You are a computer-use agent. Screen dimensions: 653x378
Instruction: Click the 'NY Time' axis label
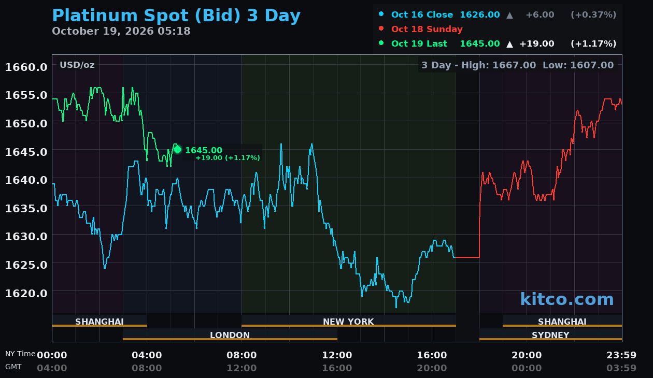(x=20, y=354)
